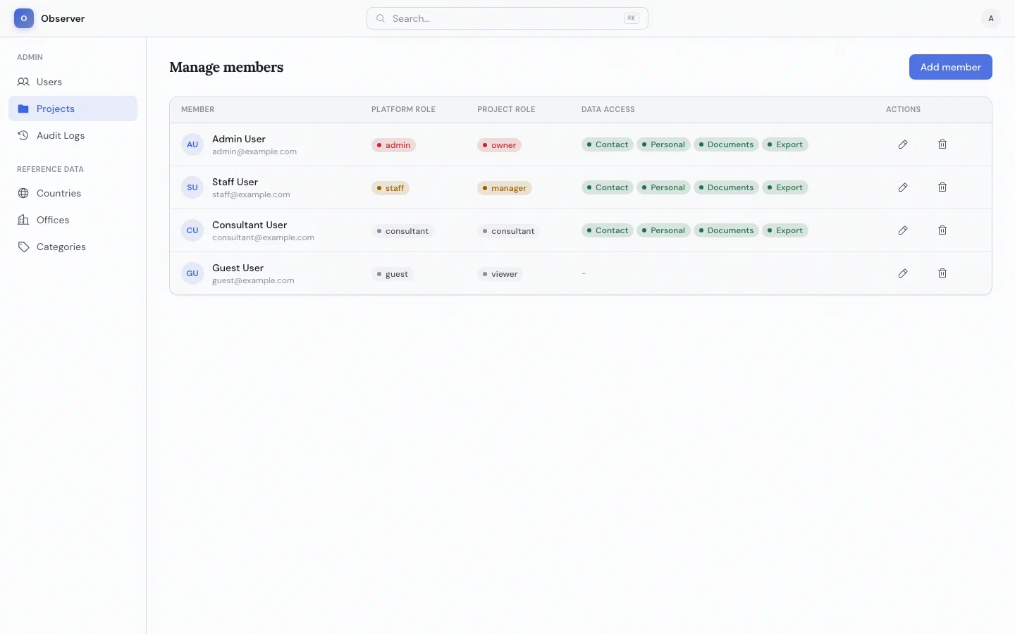Open Audit Logs in the sidebar
The height and width of the screenshot is (634, 1015).
click(73, 135)
